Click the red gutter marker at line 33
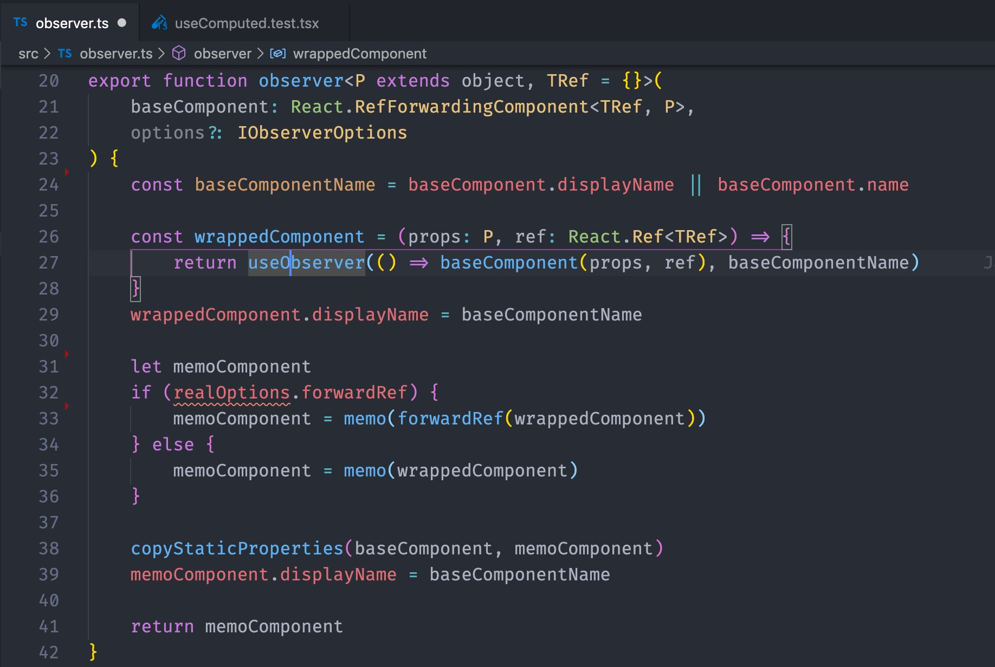 67,406
